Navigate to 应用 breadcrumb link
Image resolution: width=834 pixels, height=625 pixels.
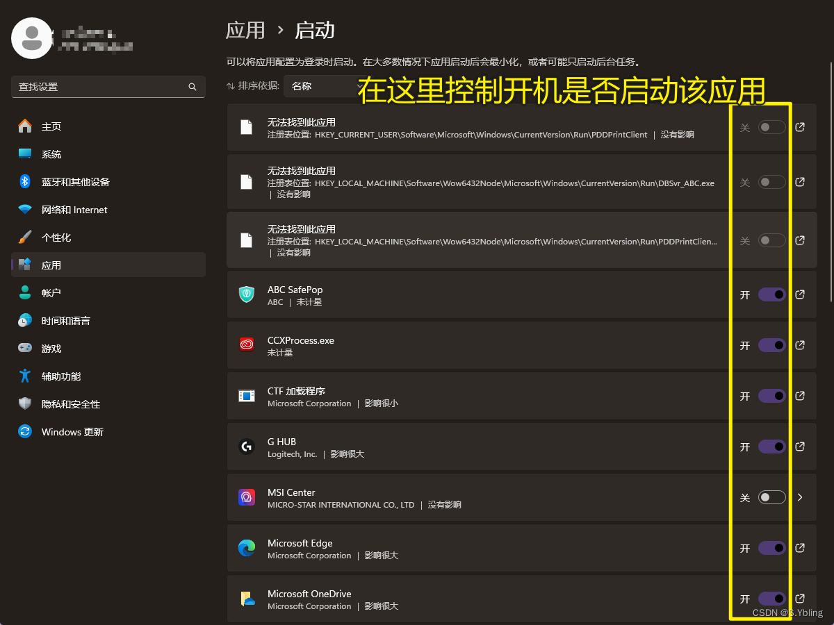click(x=245, y=30)
